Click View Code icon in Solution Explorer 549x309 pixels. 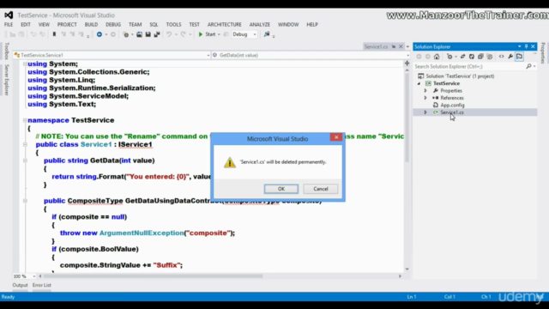tap(501, 57)
